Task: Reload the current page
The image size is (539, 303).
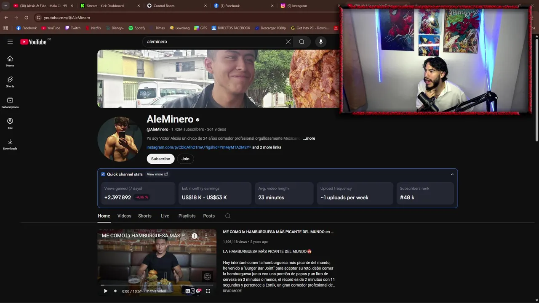Action: pos(26,18)
